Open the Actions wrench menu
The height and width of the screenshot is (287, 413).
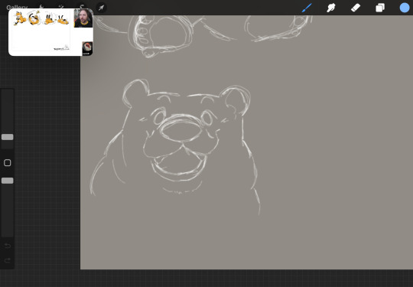pos(41,7)
